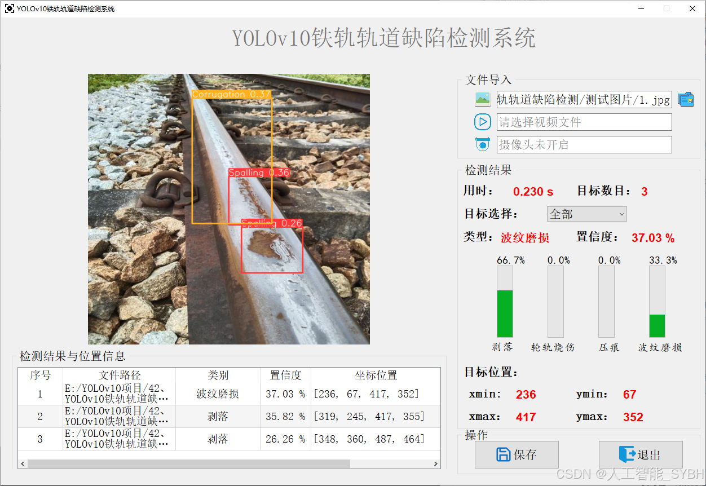This screenshot has height=486, width=706.
Task: Select row number 3 cell in table
Action: click(40, 439)
